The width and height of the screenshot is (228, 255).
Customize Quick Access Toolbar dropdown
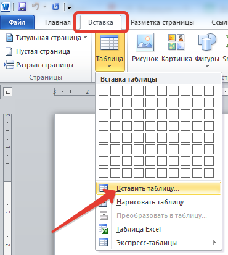coord(69,7)
